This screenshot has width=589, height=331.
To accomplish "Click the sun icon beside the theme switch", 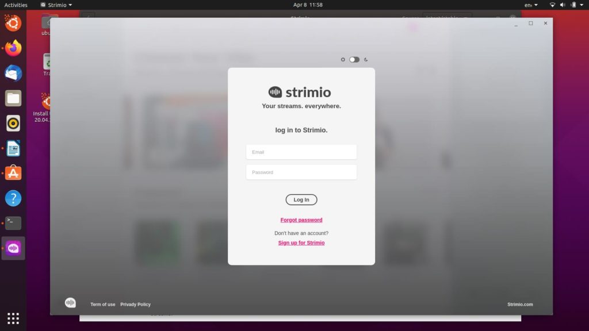I will point(343,59).
